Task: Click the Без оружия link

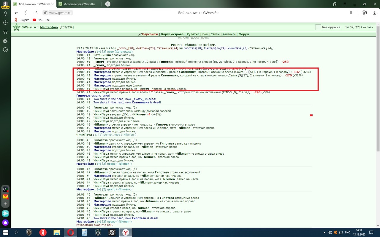Action: (x=331, y=27)
